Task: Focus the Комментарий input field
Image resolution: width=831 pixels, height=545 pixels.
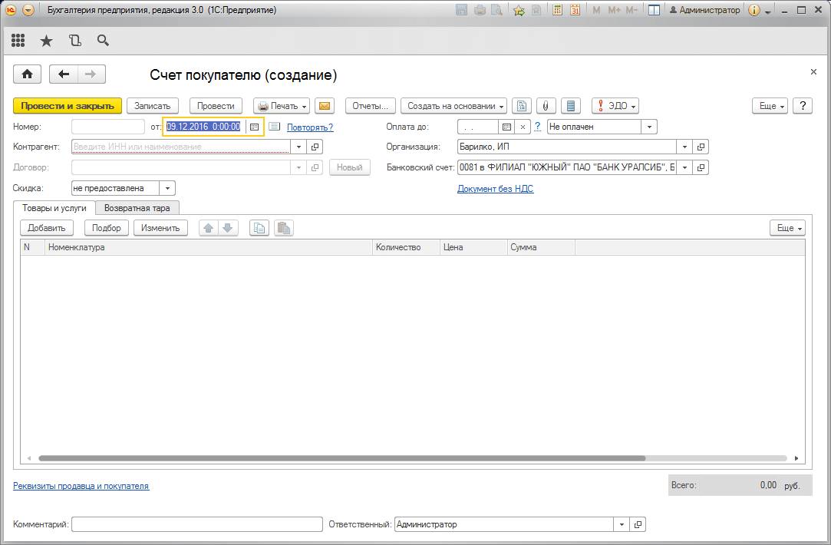Action: (x=196, y=524)
